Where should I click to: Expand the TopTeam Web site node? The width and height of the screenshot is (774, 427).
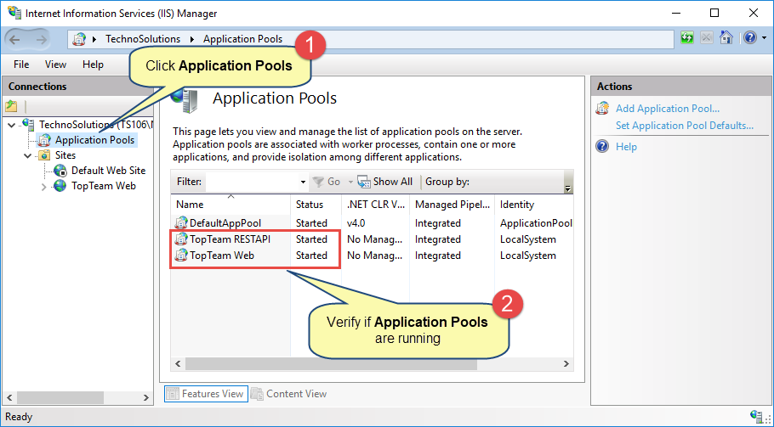click(44, 187)
